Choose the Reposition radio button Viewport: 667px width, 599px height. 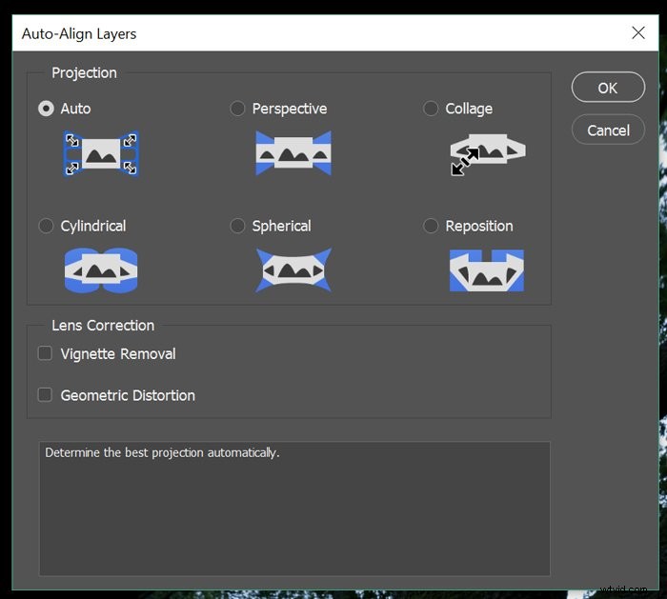[x=431, y=226]
